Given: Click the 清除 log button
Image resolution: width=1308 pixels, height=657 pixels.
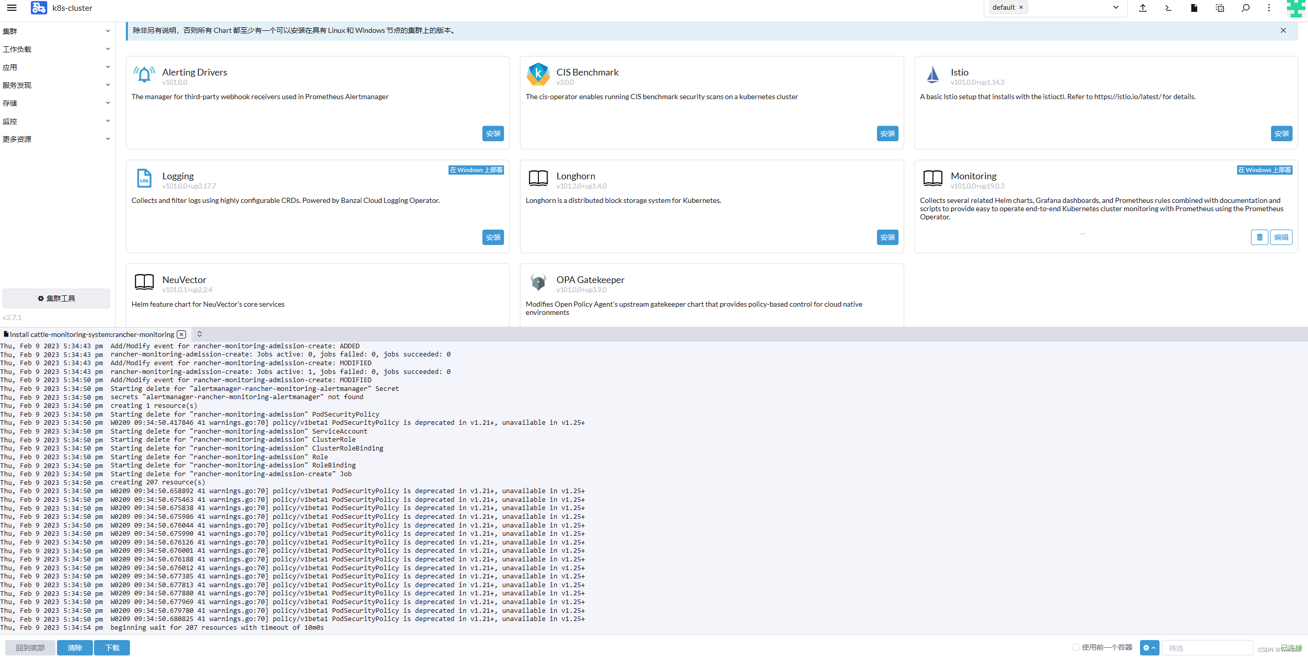Looking at the screenshot, I should (74, 648).
